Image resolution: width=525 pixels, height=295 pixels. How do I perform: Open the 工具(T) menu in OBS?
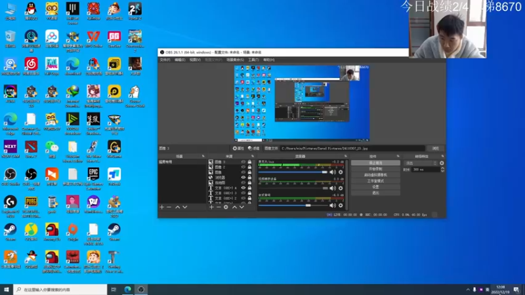tap(253, 60)
